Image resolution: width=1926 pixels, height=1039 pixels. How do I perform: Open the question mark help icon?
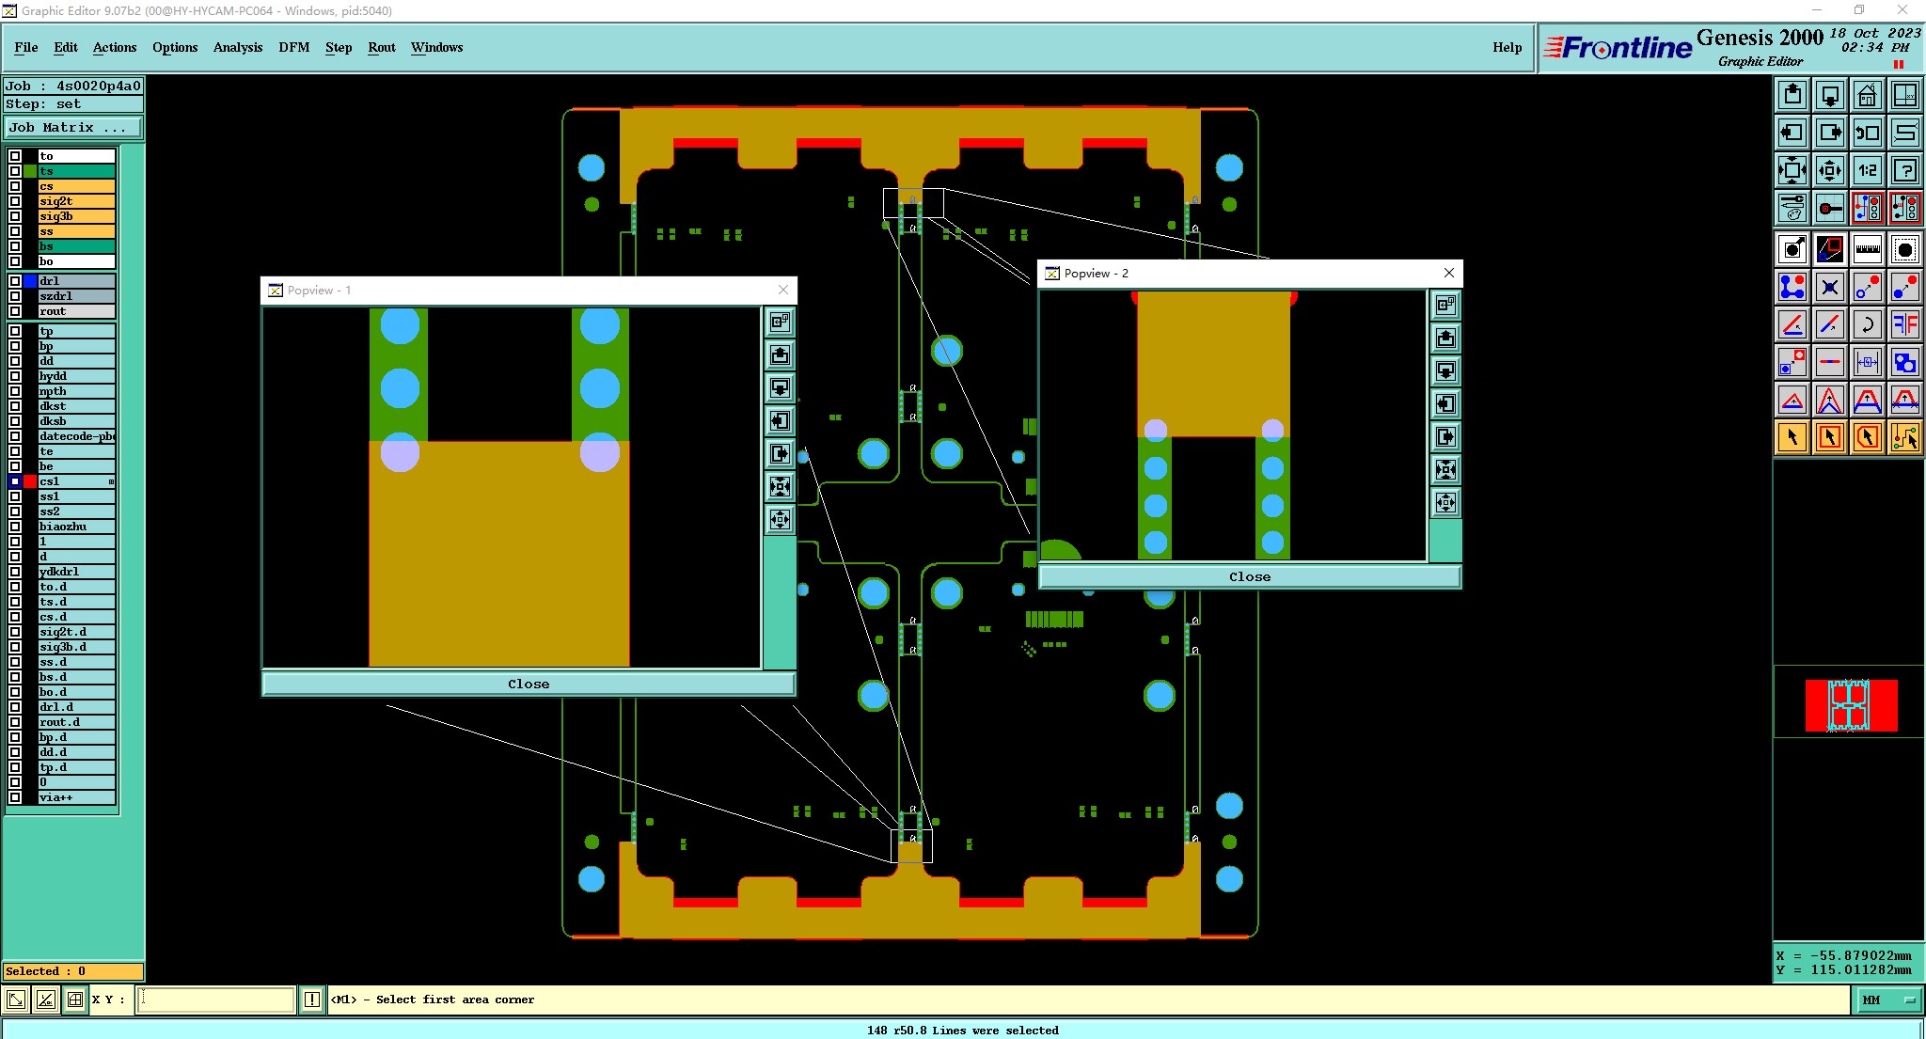click(x=1904, y=170)
